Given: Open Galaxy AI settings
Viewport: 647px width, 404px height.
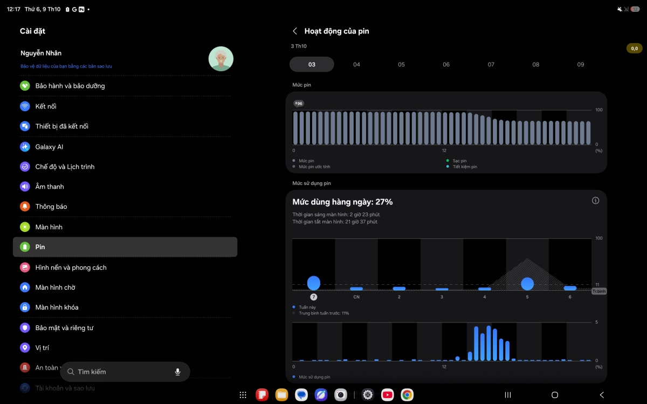Looking at the screenshot, I should (125, 147).
